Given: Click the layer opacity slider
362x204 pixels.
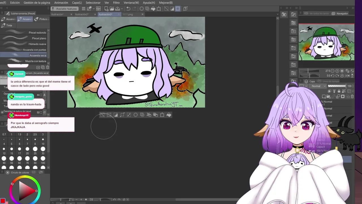Looking at the screenshot, I should [337, 86].
